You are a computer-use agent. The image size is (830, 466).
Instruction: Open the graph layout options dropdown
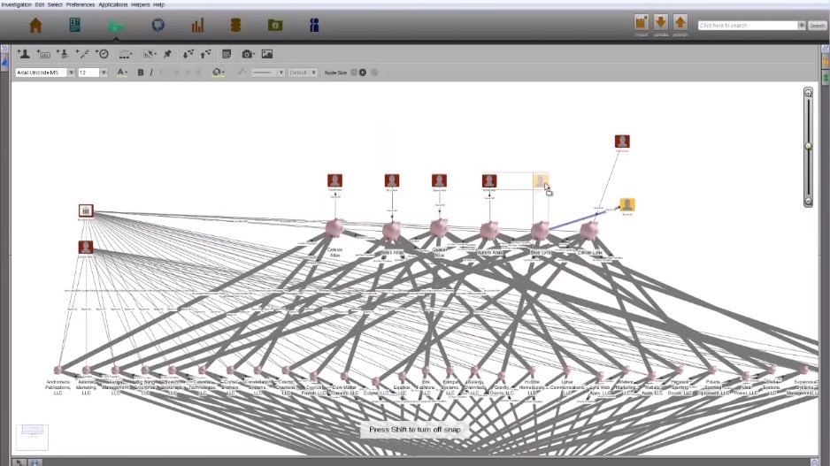coord(126,54)
